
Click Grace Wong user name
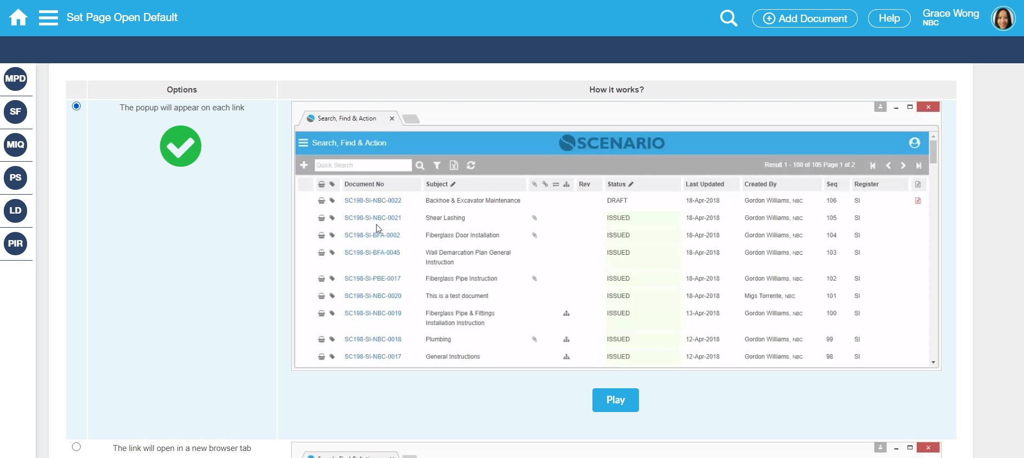point(950,14)
